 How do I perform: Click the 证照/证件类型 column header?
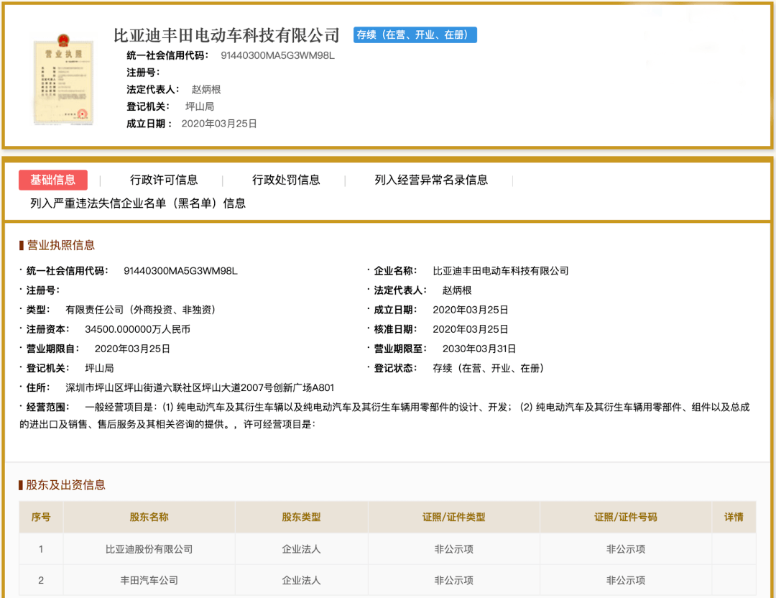[x=454, y=517]
